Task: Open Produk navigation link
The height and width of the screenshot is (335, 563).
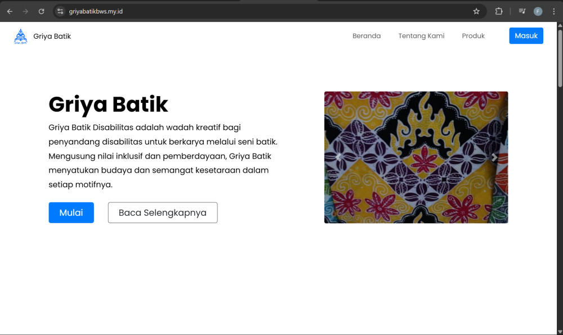Action: pos(473,36)
